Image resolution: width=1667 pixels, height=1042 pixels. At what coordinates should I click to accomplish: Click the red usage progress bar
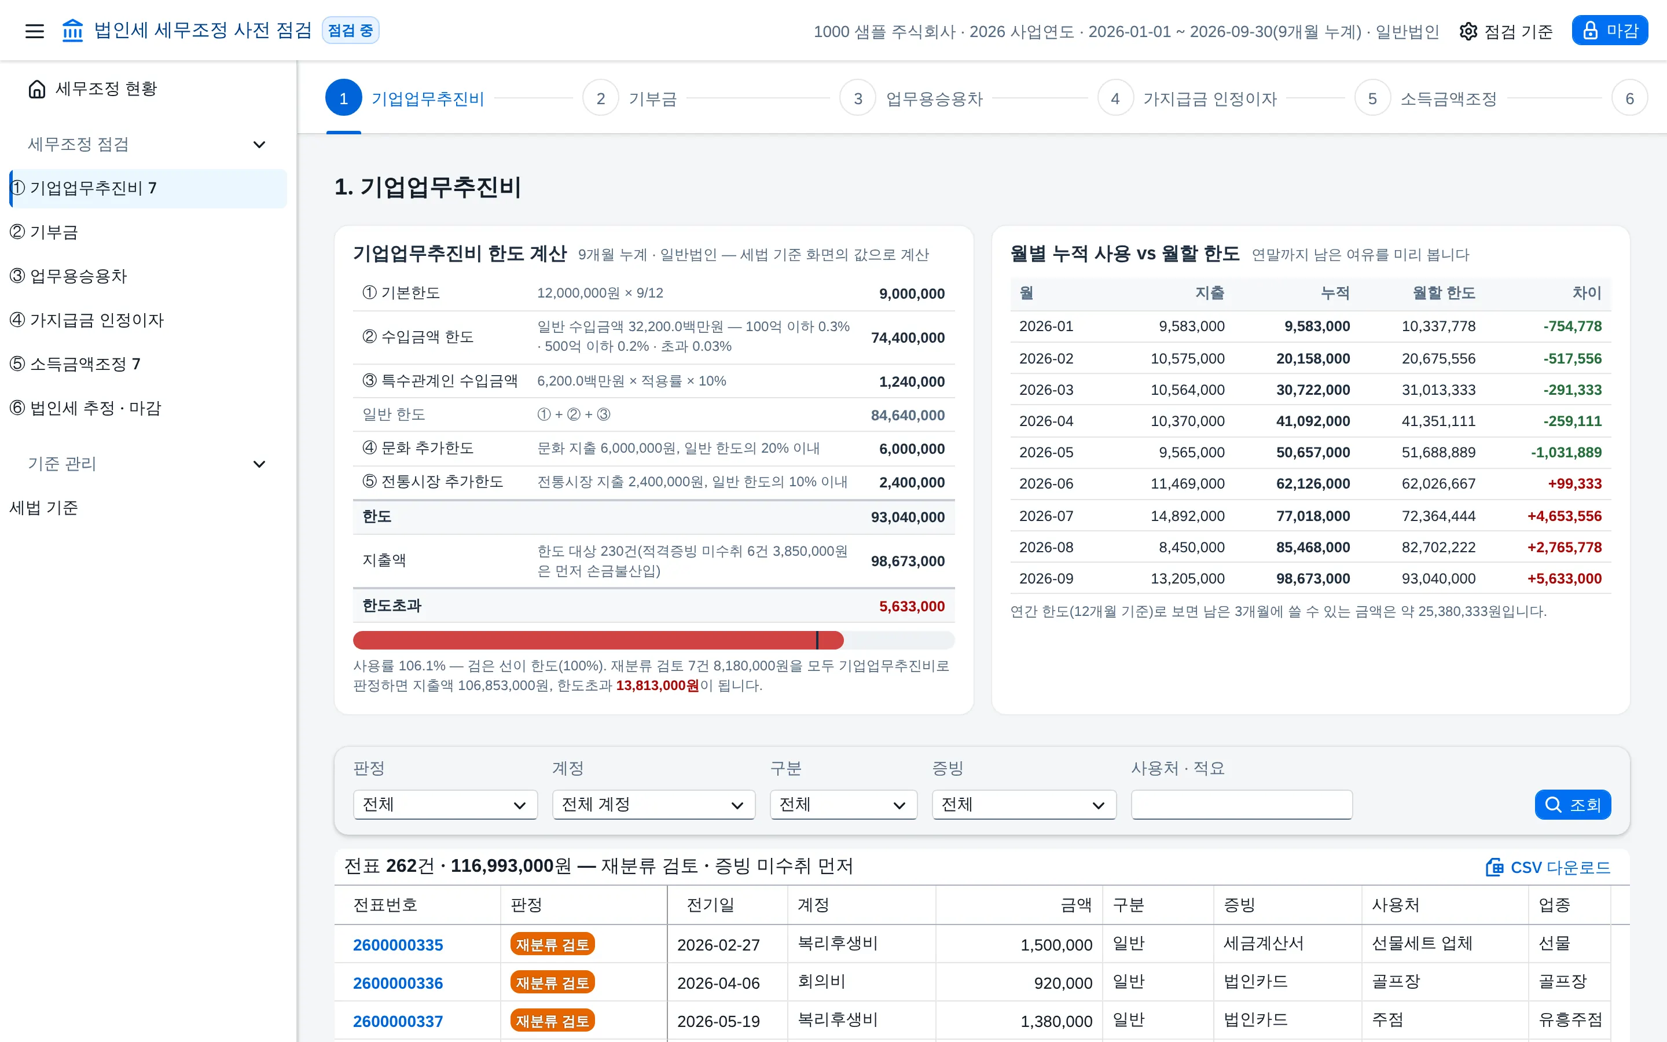(x=598, y=640)
